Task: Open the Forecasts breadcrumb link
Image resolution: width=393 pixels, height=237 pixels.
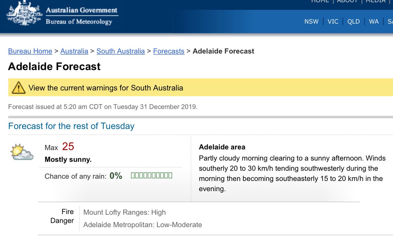Action: coord(169,51)
